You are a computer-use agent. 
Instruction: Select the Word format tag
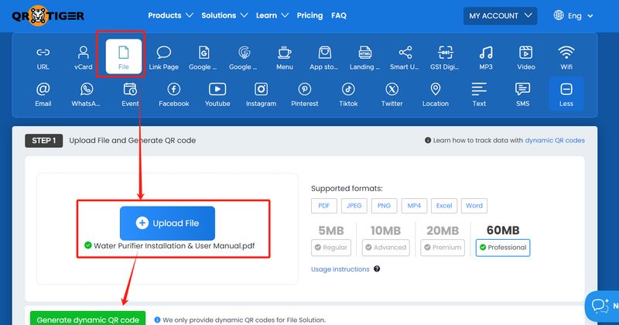coord(474,206)
